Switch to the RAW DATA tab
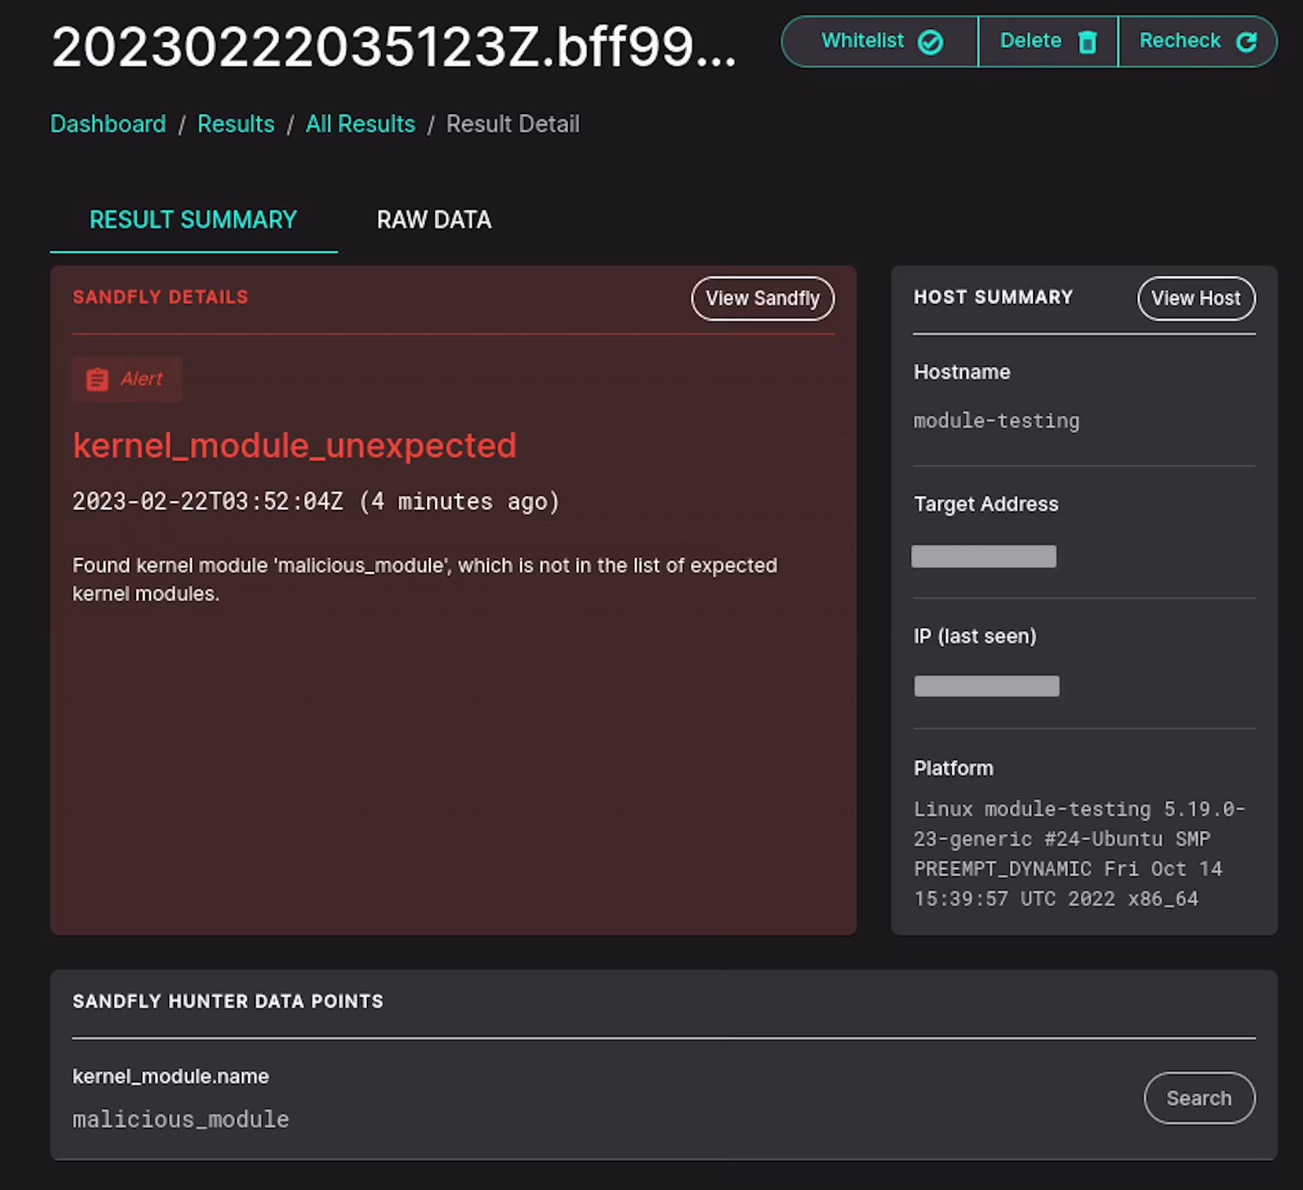The height and width of the screenshot is (1190, 1303). [x=434, y=220]
